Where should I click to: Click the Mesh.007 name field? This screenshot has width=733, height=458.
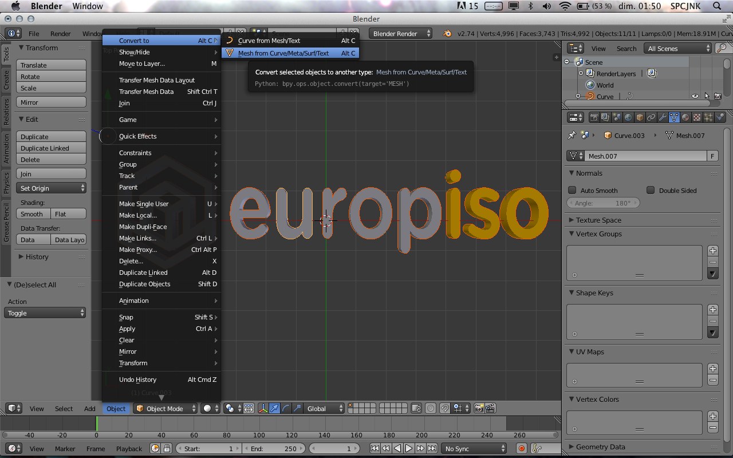(647, 156)
